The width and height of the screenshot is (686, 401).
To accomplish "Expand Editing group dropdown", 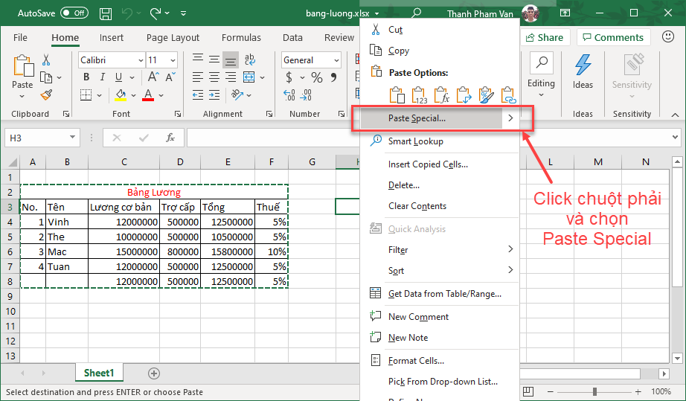I will (541, 95).
